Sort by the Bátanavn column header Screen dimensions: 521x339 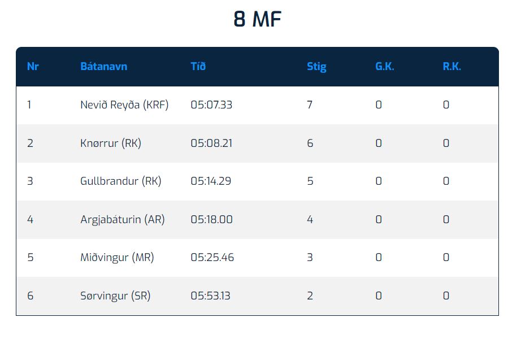103,67
